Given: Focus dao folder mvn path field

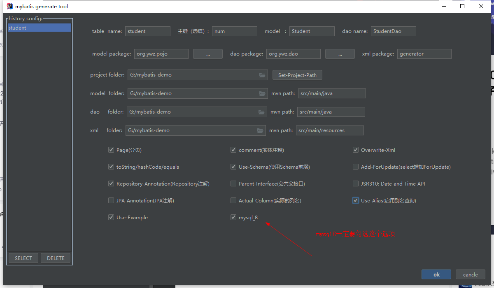Looking at the screenshot, I should click(331, 112).
